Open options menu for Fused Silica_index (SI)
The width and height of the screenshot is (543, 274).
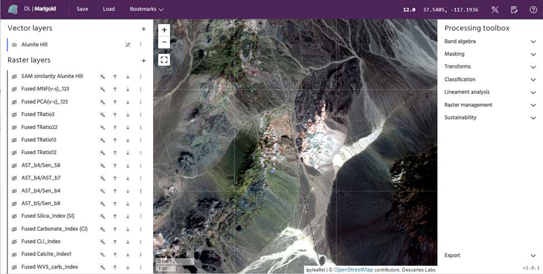[x=140, y=216]
